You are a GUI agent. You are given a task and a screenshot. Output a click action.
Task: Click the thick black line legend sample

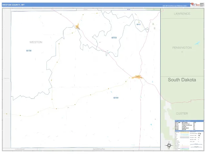[x=184, y=137]
